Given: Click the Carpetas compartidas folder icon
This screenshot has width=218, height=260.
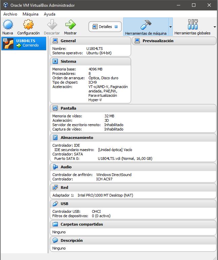Looking at the screenshot, I should coord(55,224).
